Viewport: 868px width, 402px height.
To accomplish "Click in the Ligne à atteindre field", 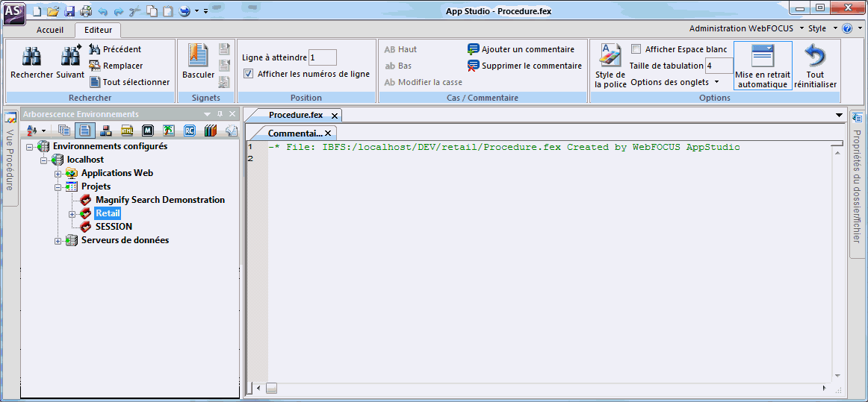I will (x=322, y=57).
